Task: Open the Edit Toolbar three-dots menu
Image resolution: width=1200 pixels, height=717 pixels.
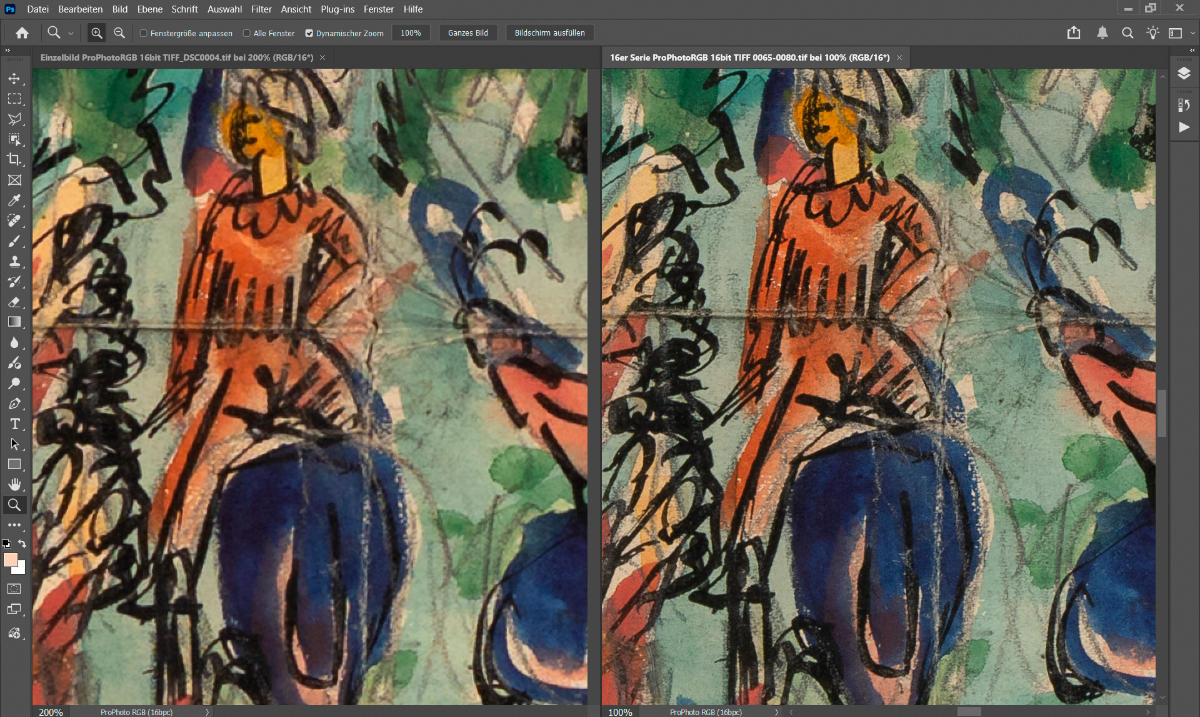Action: [x=14, y=525]
